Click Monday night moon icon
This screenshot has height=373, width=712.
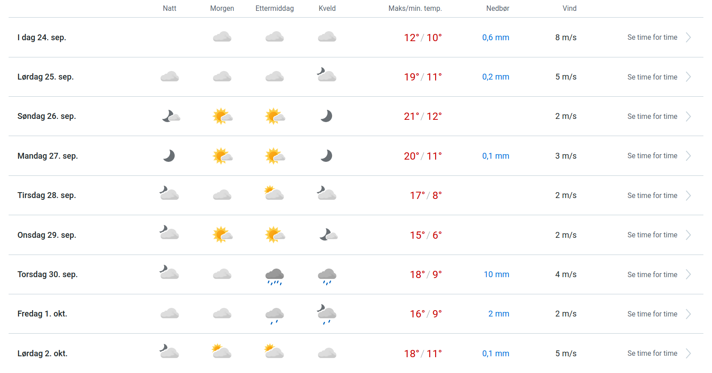[x=169, y=156]
